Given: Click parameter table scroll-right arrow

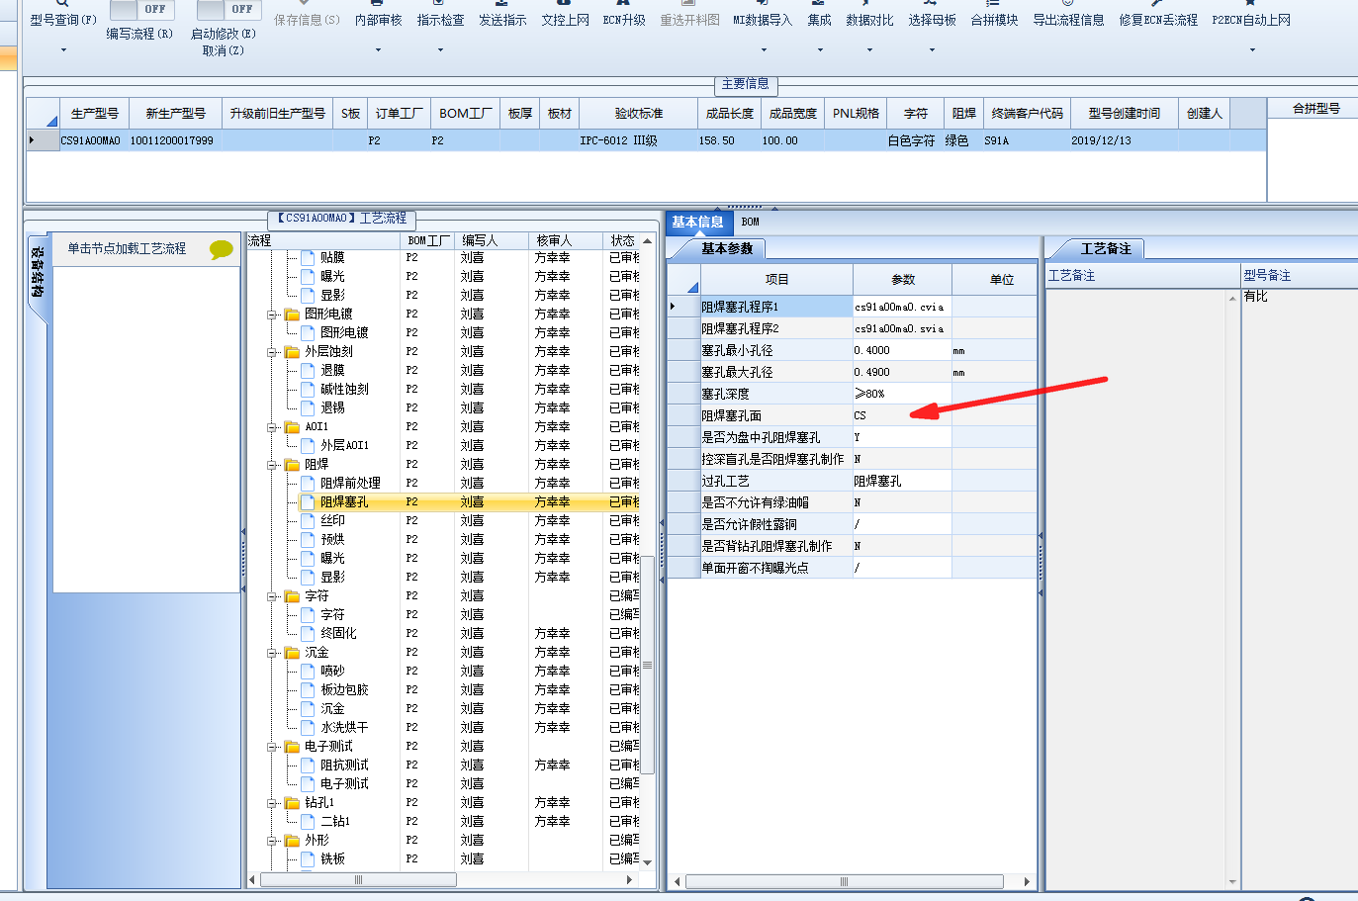Looking at the screenshot, I should 1027,881.
